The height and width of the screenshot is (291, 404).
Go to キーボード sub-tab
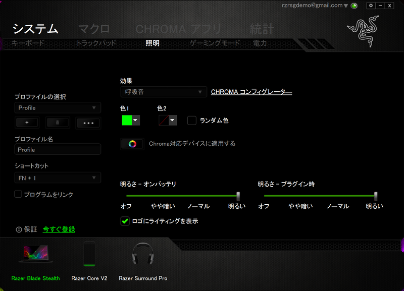click(28, 43)
